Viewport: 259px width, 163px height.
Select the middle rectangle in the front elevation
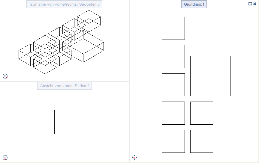pyautogui.click(x=74, y=122)
